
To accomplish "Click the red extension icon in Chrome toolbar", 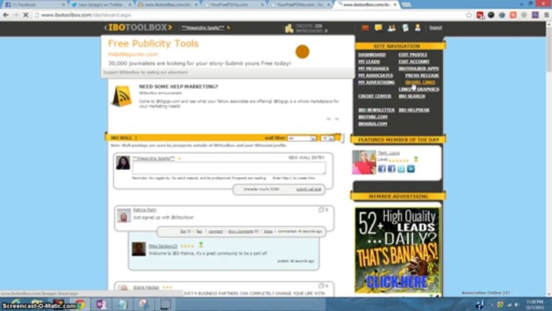I will [x=480, y=15].
